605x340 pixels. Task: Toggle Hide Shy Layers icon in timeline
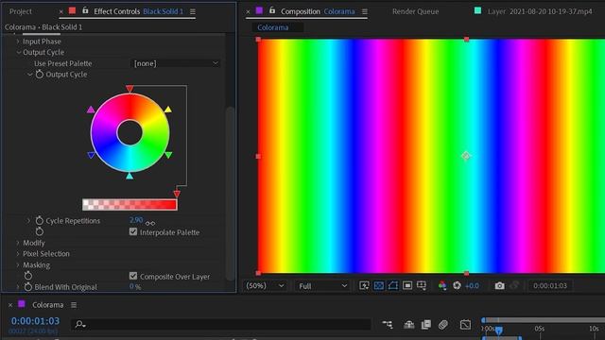408,325
